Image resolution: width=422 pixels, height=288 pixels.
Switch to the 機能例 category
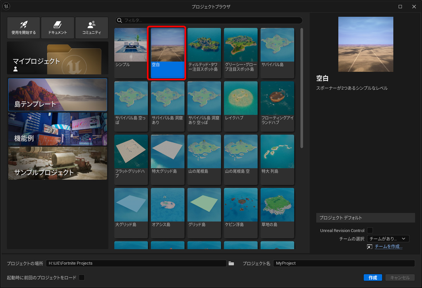[58, 129]
